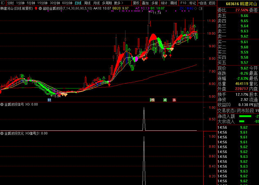The width and height of the screenshot is (259, 185).
Task: Expand the 超级金爵波段 indicator dropdown
Action: point(40,8)
